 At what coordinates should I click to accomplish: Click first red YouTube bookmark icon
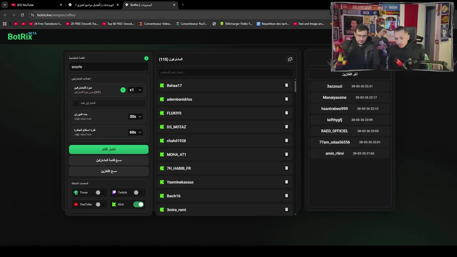pyautogui.click(x=16, y=24)
